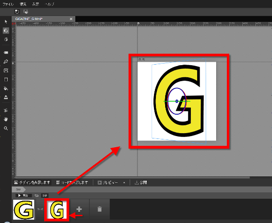
Task: Toggle global 3D rotation mode in options bar
Action: pos(26,12)
